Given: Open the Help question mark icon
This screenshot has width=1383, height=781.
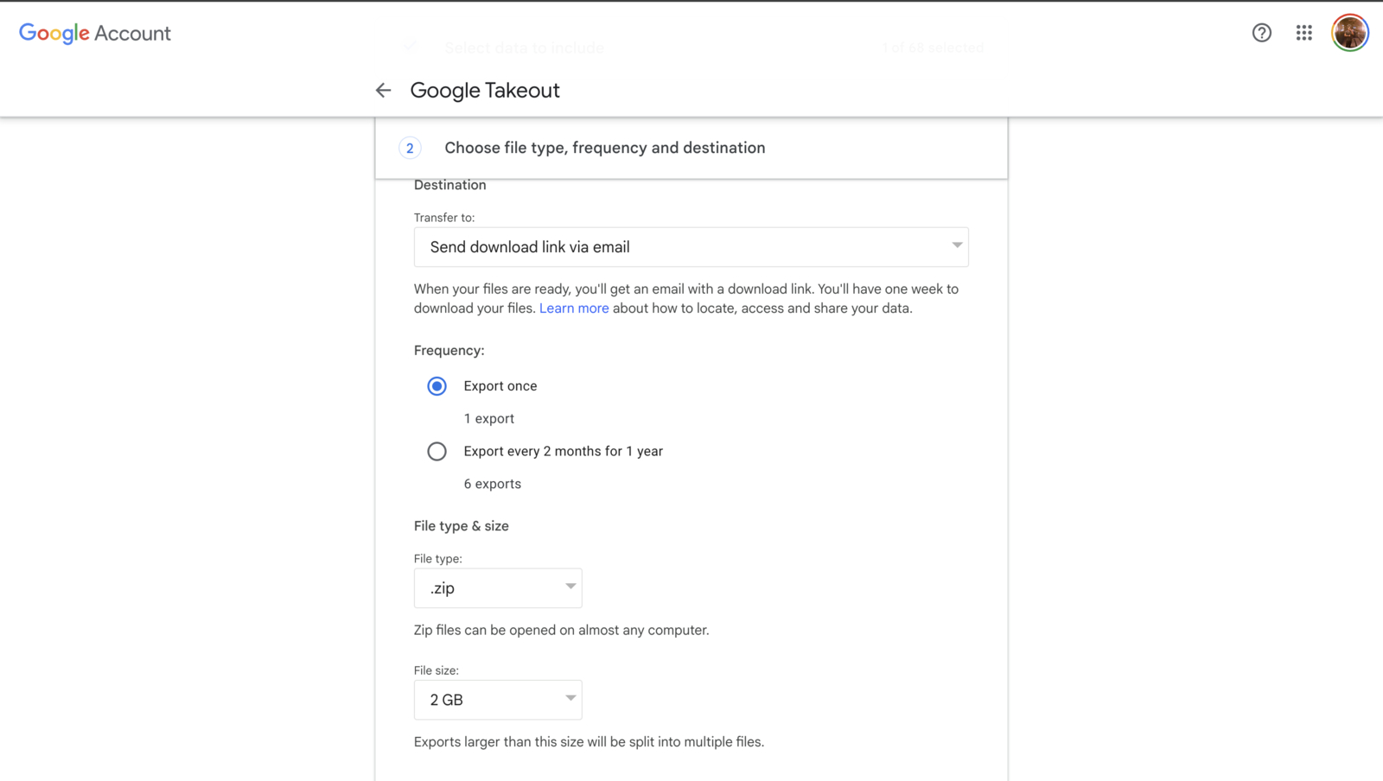Looking at the screenshot, I should [1261, 33].
